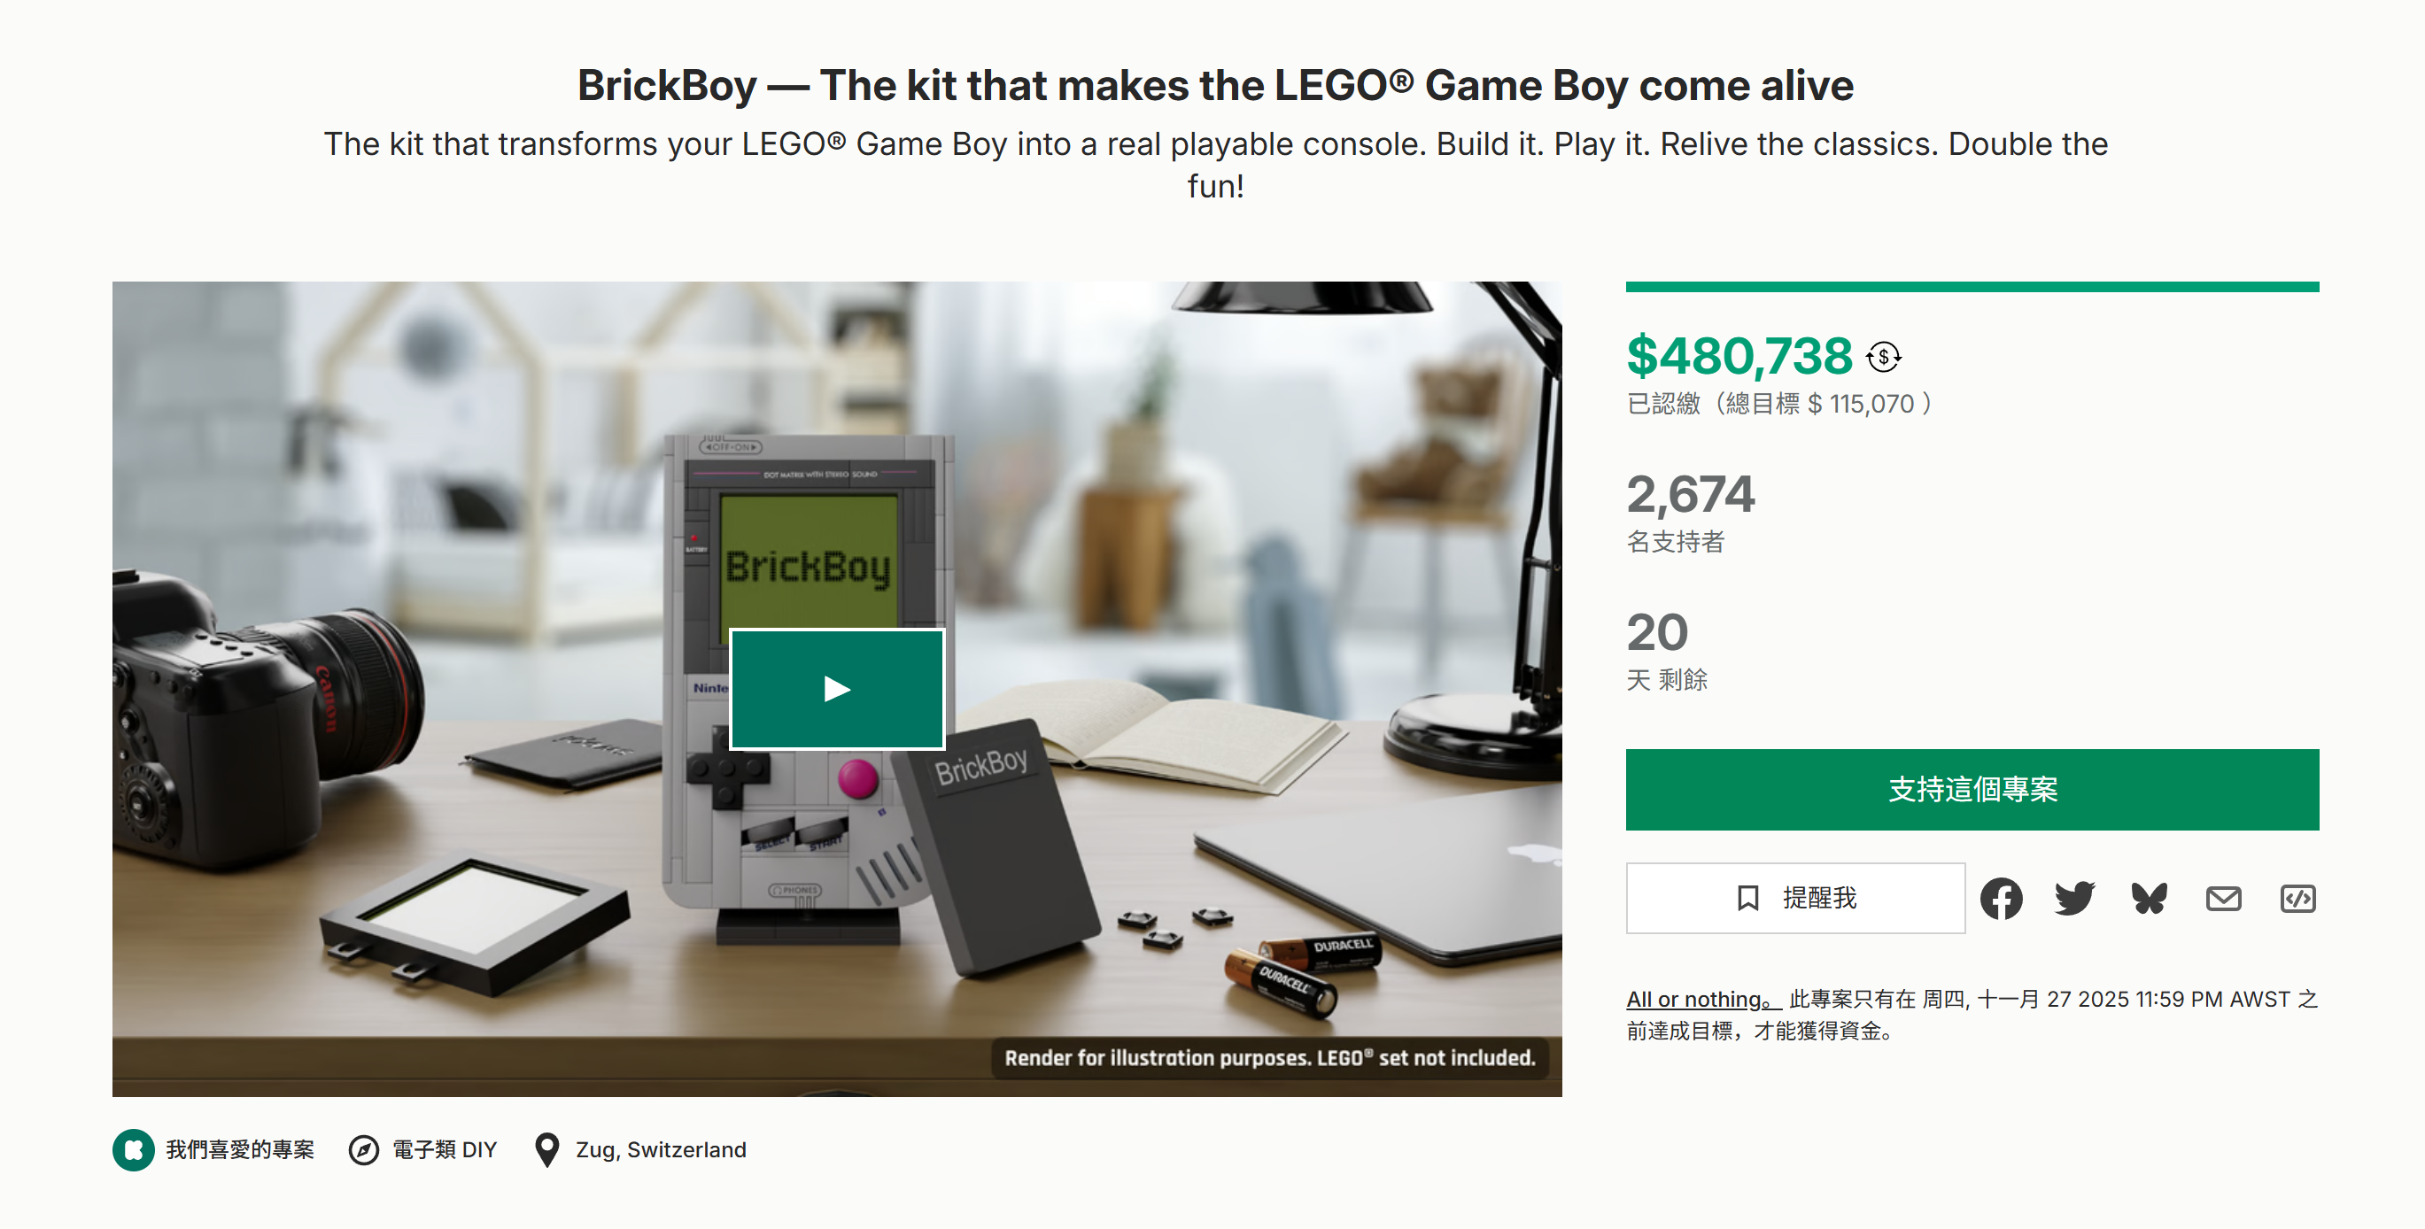Click the currency conversion icon beside $480,738

[x=1884, y=357]
